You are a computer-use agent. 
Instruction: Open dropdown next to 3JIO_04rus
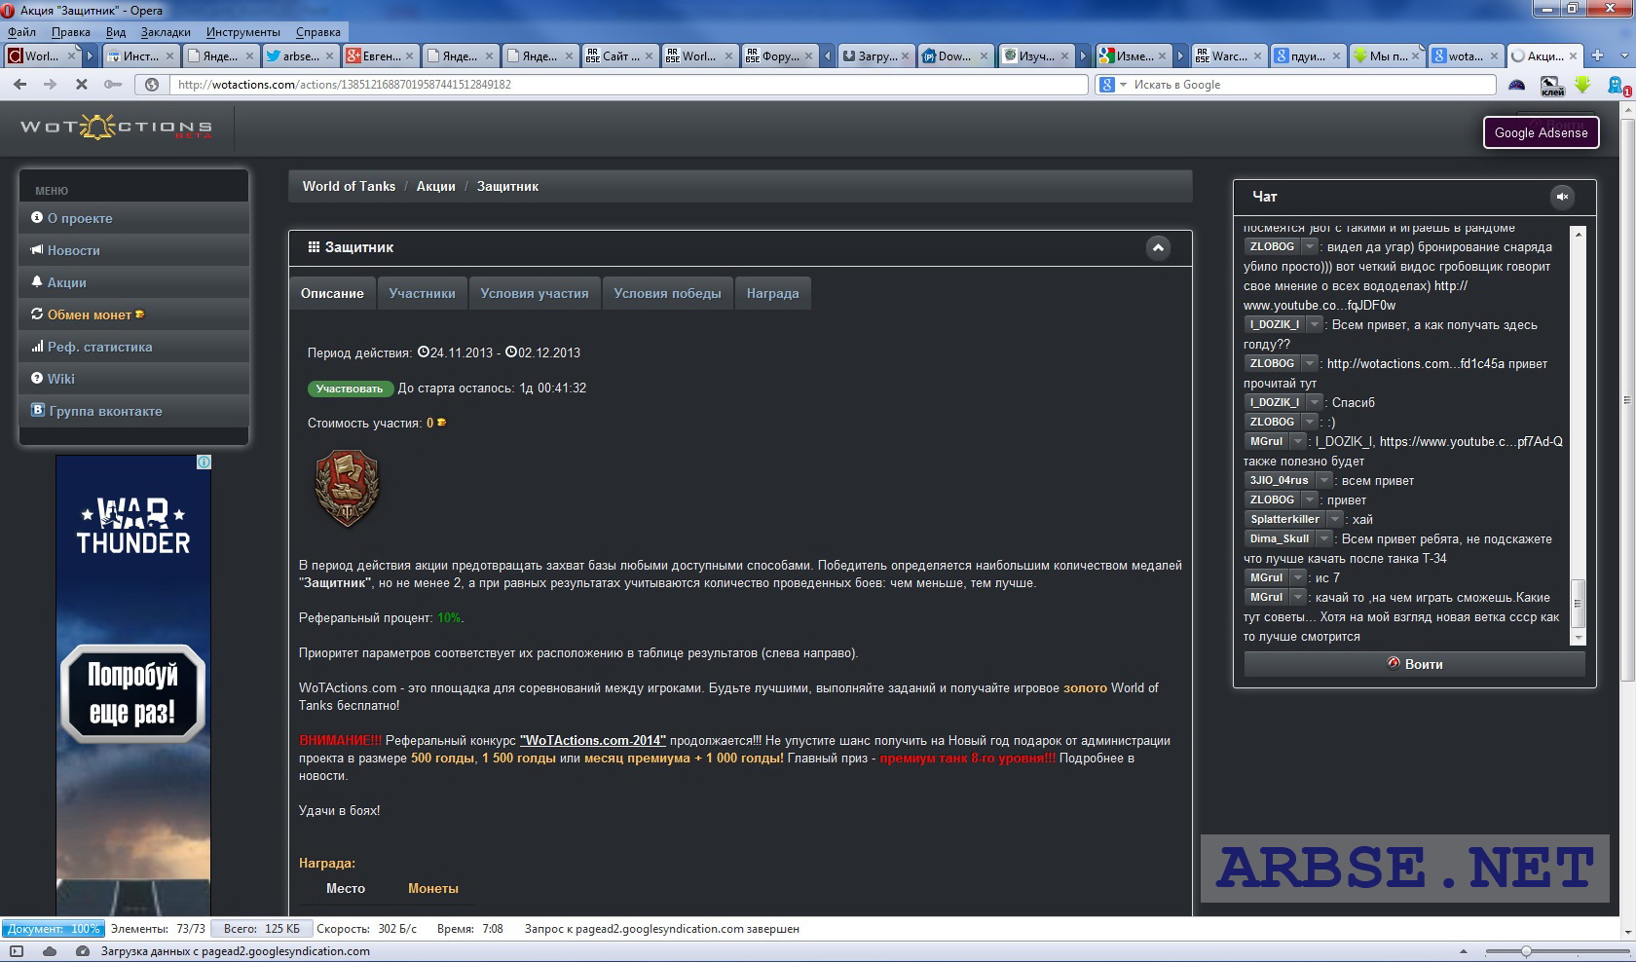(x=1323, y=480)
